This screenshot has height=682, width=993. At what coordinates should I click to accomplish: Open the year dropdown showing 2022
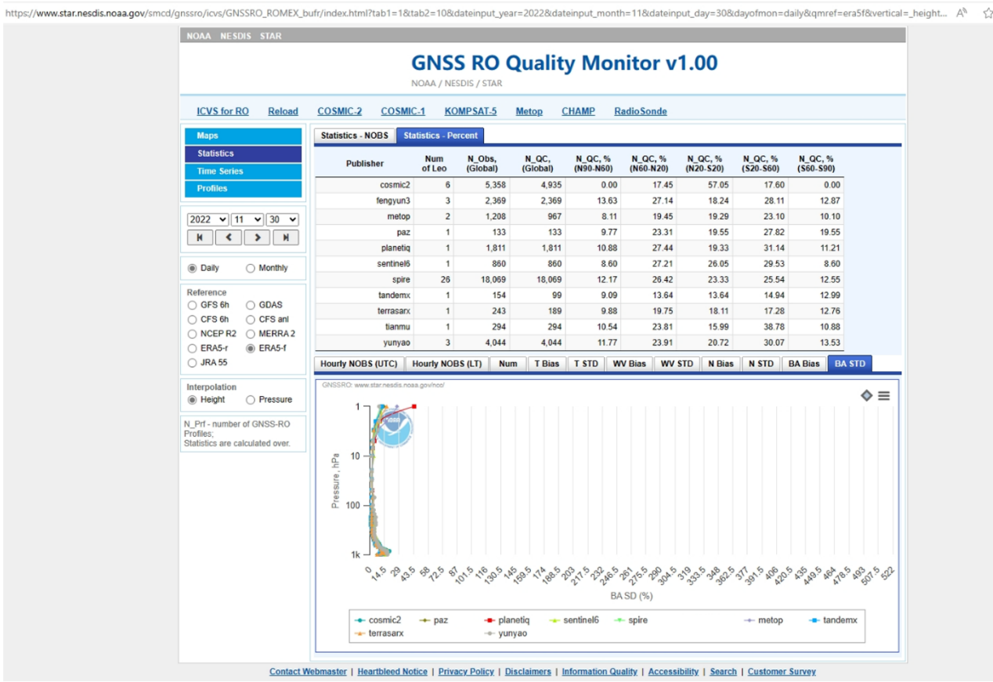point(208,220)
